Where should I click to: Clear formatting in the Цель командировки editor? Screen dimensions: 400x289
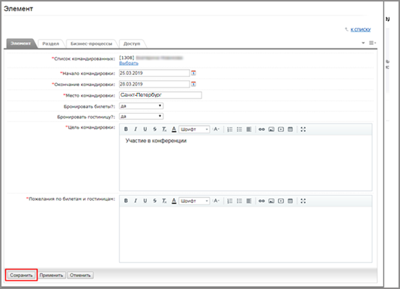point(164,130)
